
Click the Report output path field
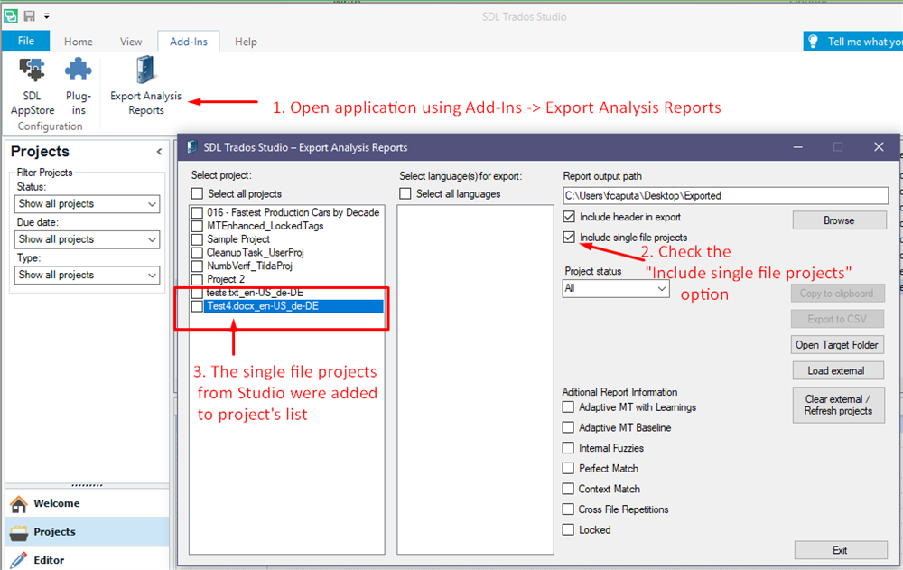[726, 195]
